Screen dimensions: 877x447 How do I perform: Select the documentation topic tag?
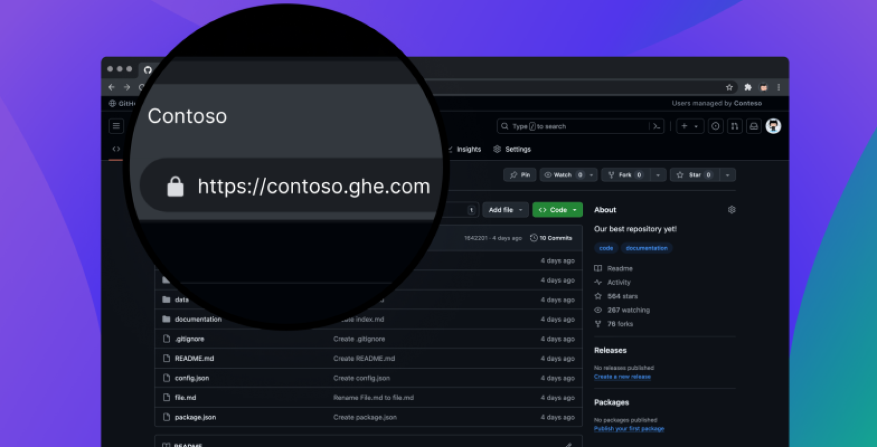pos(647,248)
